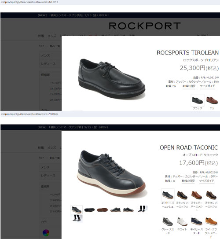The width and height of the screenshot is (220, 239).
Task: Click the ロックスポーツ チロリアン subtitle
Action: pos(201,60)
